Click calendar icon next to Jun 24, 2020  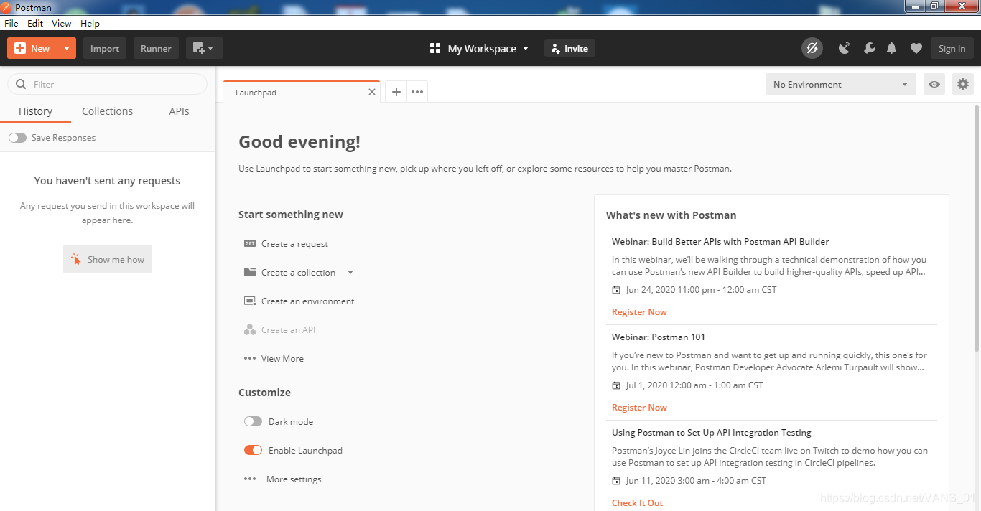(616, 290)
